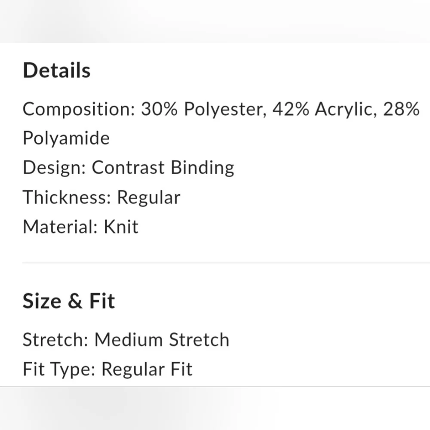Click the Regular value beside Thickness
This screenshot has height=430, width=430.
148,197
